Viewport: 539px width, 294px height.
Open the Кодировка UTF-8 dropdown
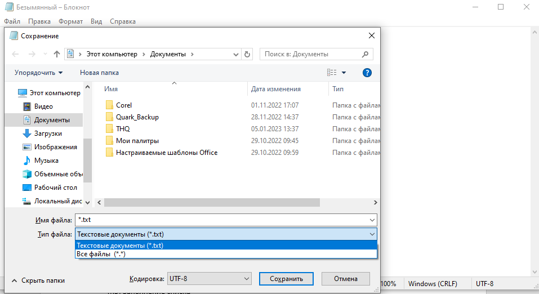(209, 279)
